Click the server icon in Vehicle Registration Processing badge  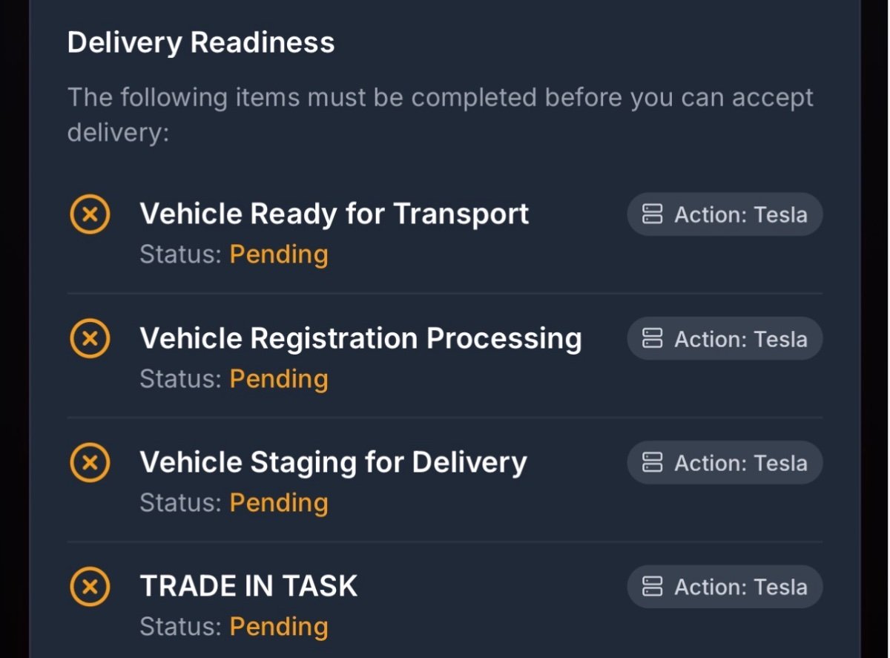coord(653,339)
